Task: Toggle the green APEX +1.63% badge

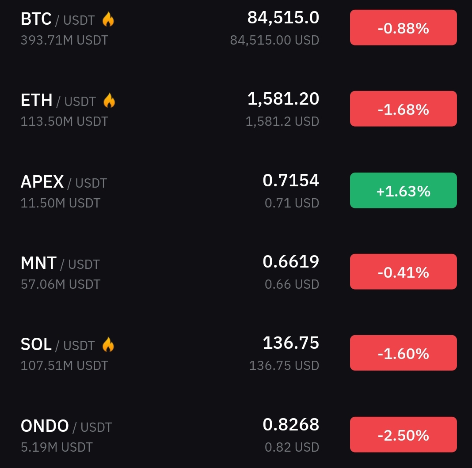Action: (x=403, y=190)
